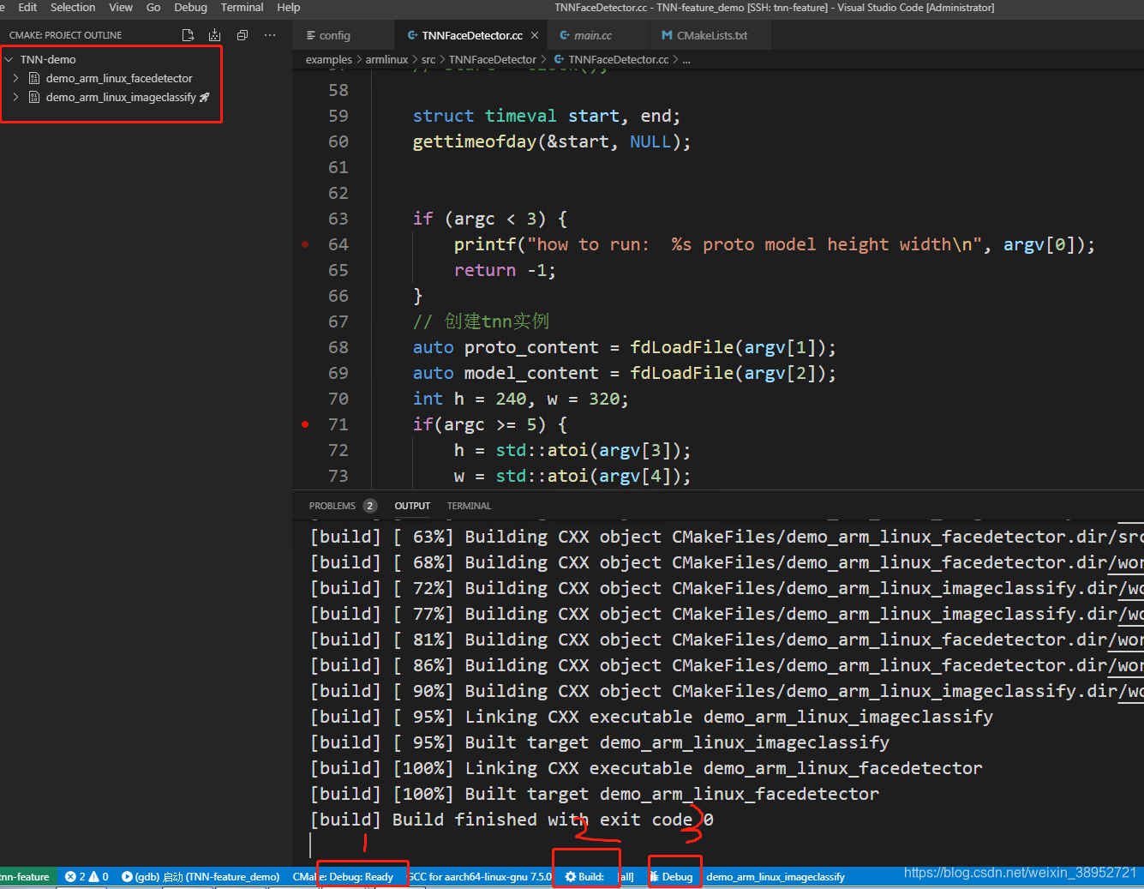The image size is (1144, 889).
Task: Click the binary file icon beside demo_arm_linux_facedetector
Action: pos(34,78)
